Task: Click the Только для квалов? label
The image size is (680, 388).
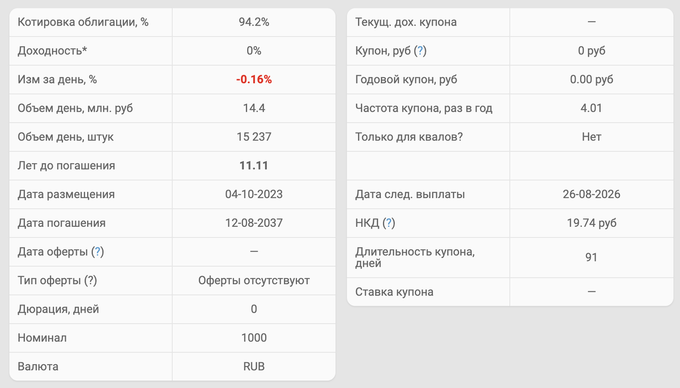Action: 409,137
